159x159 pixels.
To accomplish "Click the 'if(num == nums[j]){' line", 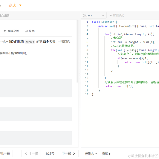I will point(132,58).
